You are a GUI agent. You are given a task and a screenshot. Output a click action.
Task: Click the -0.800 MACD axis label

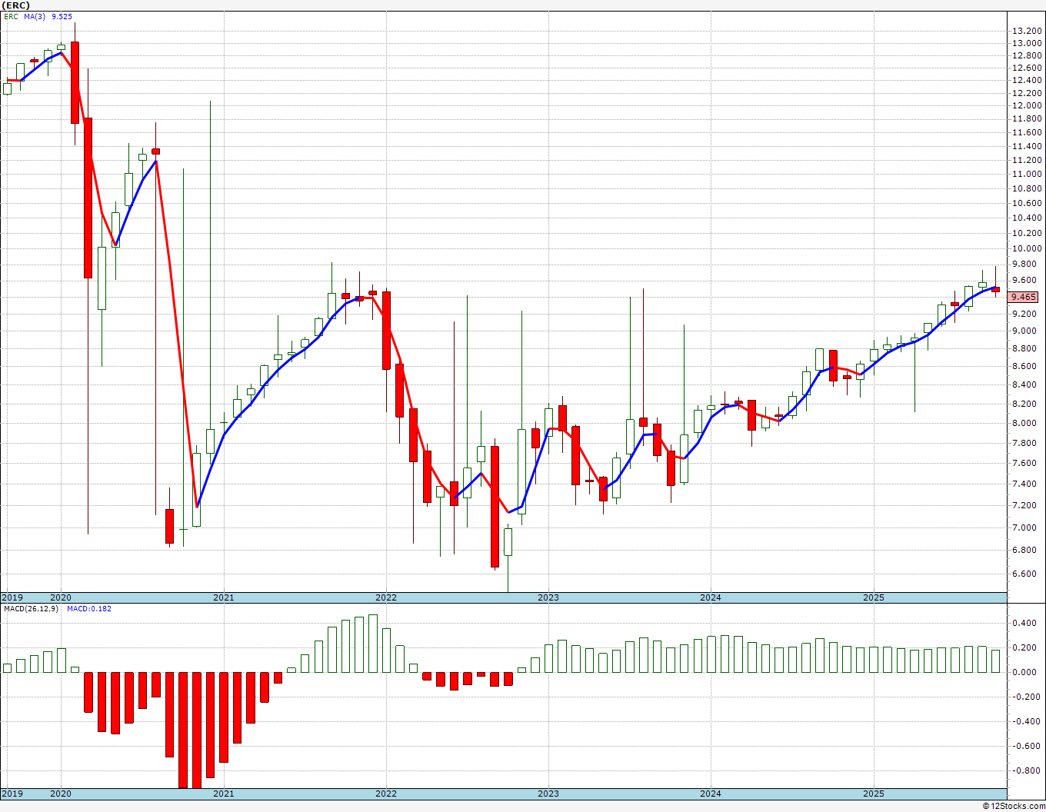(1026, 770)
